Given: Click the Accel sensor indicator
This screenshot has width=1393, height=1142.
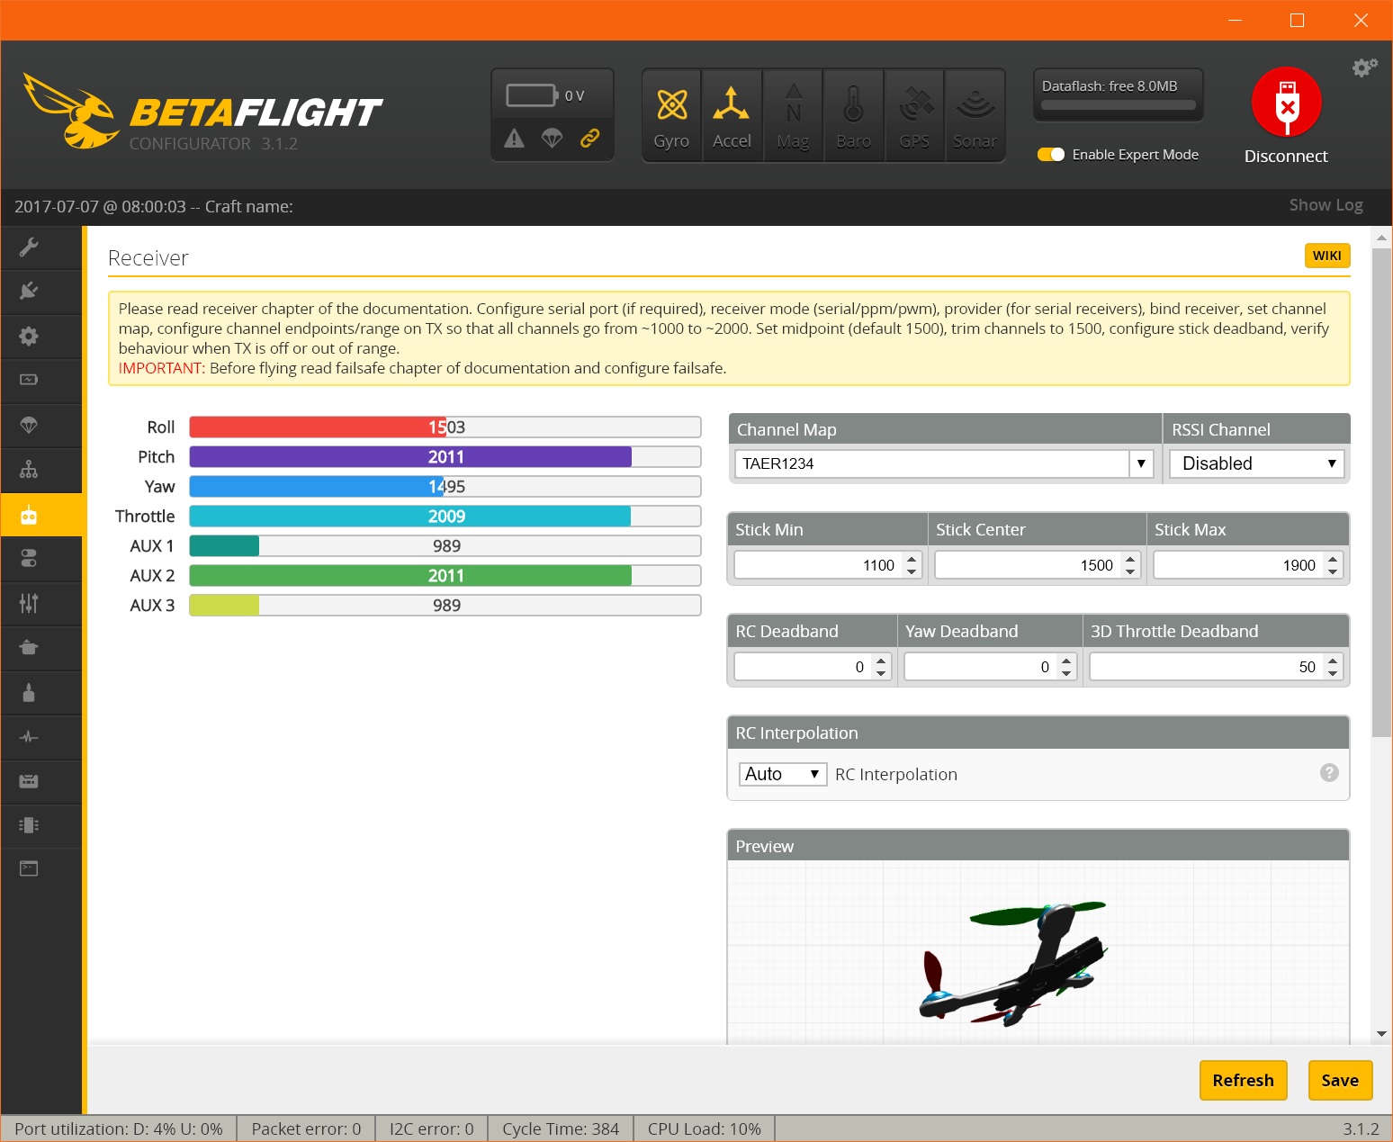Looking at the screenshot, I should coord(732,117).
